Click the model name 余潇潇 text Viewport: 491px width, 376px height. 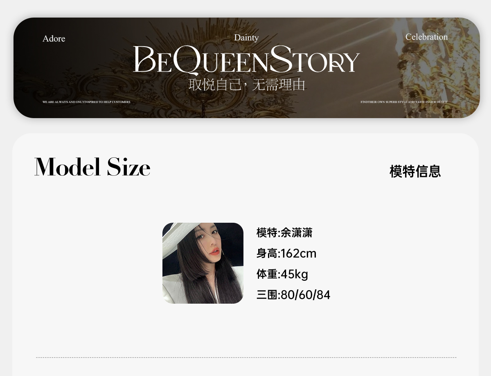click(x=297, y=233)
